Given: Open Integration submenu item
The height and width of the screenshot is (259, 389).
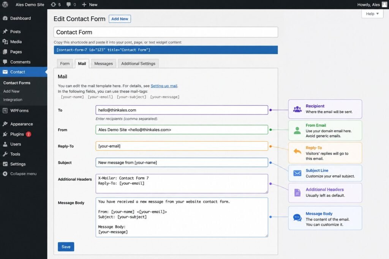Looking at the screenshot, I should pos(13,99).
